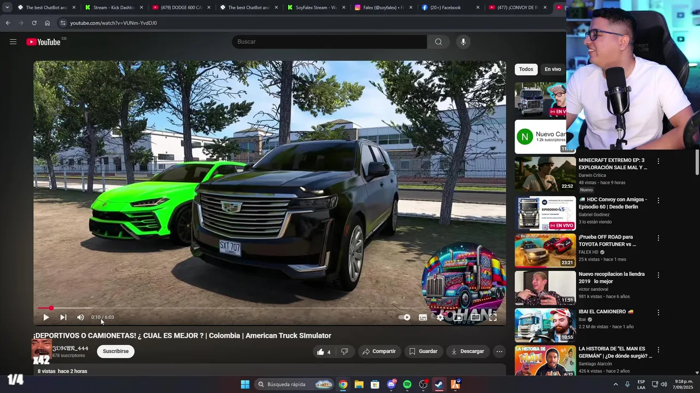Open the player settings gear
Screen dimensions: 700x393
click(440, 317)
